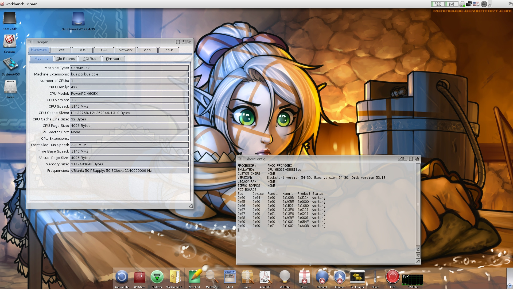Click the Ranger window iconify gadget

[178, 42]
